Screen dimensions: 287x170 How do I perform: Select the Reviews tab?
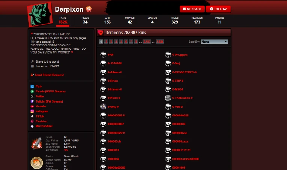click(197, 20)
